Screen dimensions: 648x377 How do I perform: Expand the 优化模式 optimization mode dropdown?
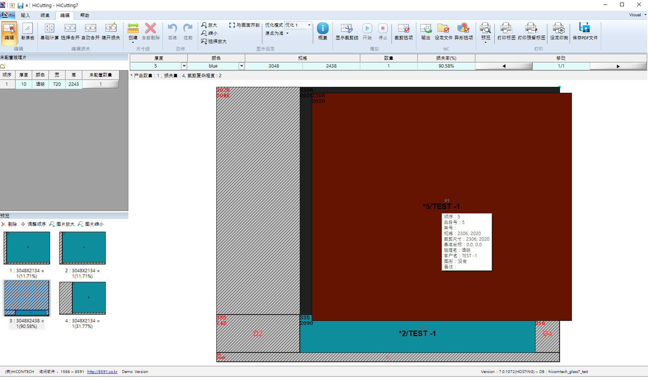tap(309, 25)
